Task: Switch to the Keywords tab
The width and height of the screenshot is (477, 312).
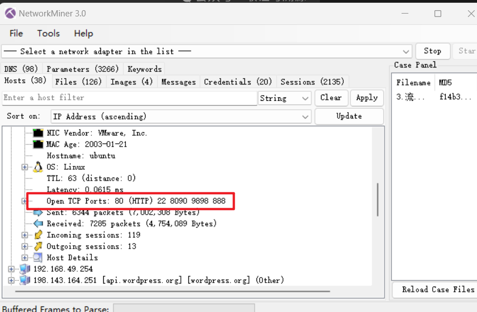Action: point(145,69)
